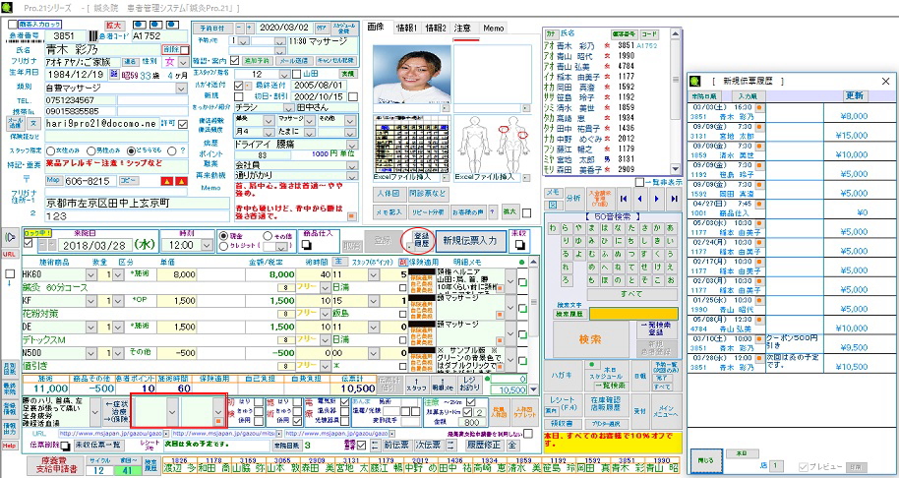
Task: Select the クレジット payment radio button
Action: tap(223, 247)
